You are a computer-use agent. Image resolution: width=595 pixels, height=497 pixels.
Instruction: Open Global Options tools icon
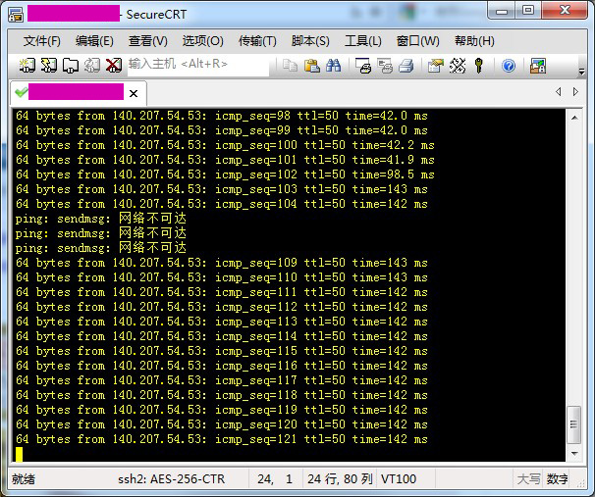pyautogui.click(x=458, y=66)
